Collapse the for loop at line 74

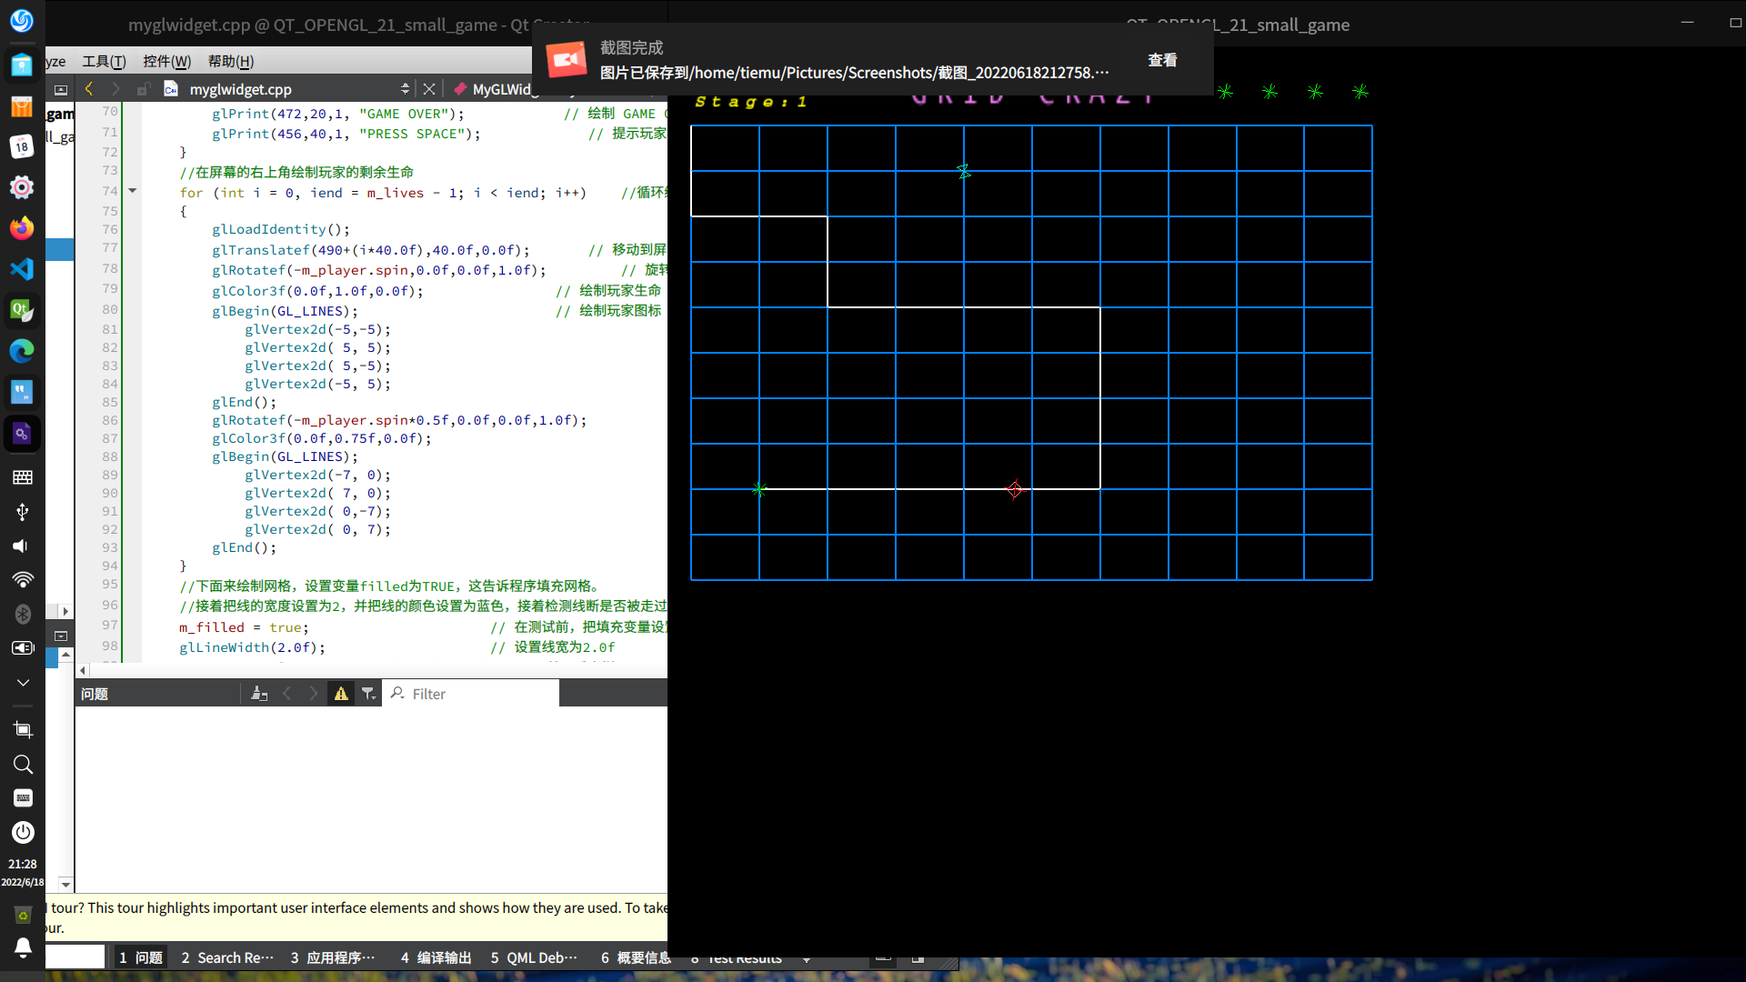click(133, 191)
